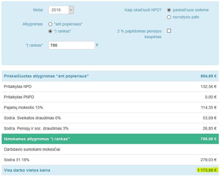Enable the 2 % papildomas pensijos kaupimas checkbox
Viewport: 221px width, 177px height.
coord(169,31)
